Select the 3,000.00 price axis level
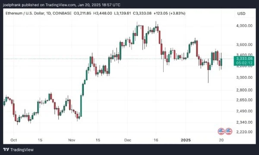259x155 pixels. (244, 77)
